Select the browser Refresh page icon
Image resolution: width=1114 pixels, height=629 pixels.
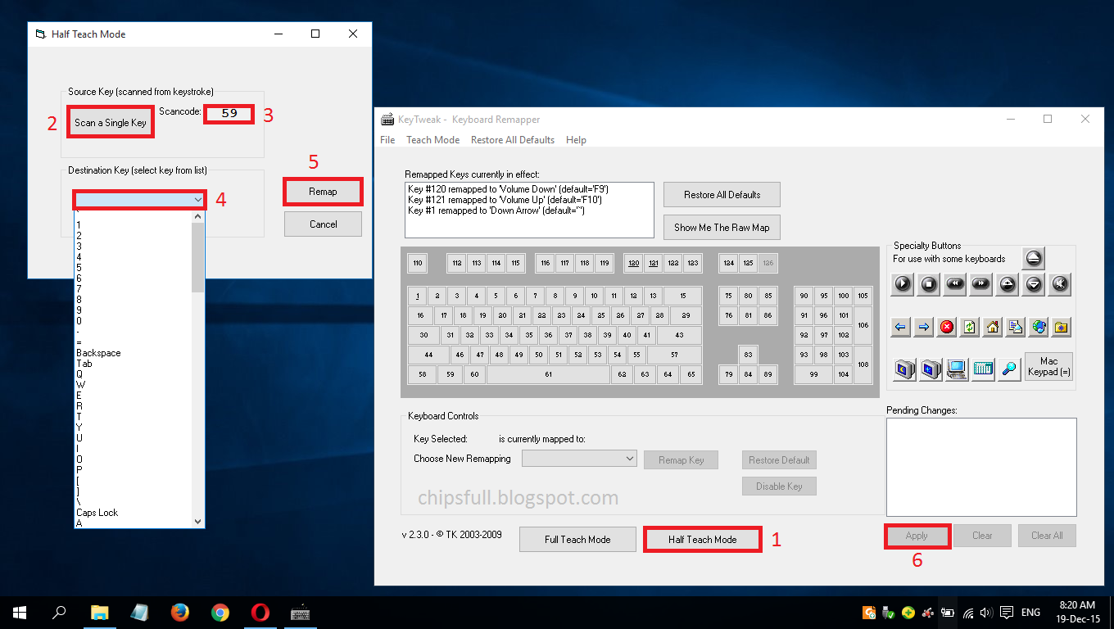coord(970,327)
